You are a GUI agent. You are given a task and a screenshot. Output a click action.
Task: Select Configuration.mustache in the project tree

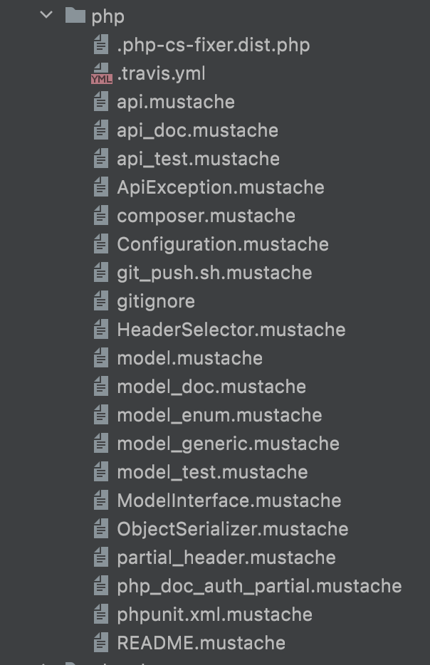223,244
